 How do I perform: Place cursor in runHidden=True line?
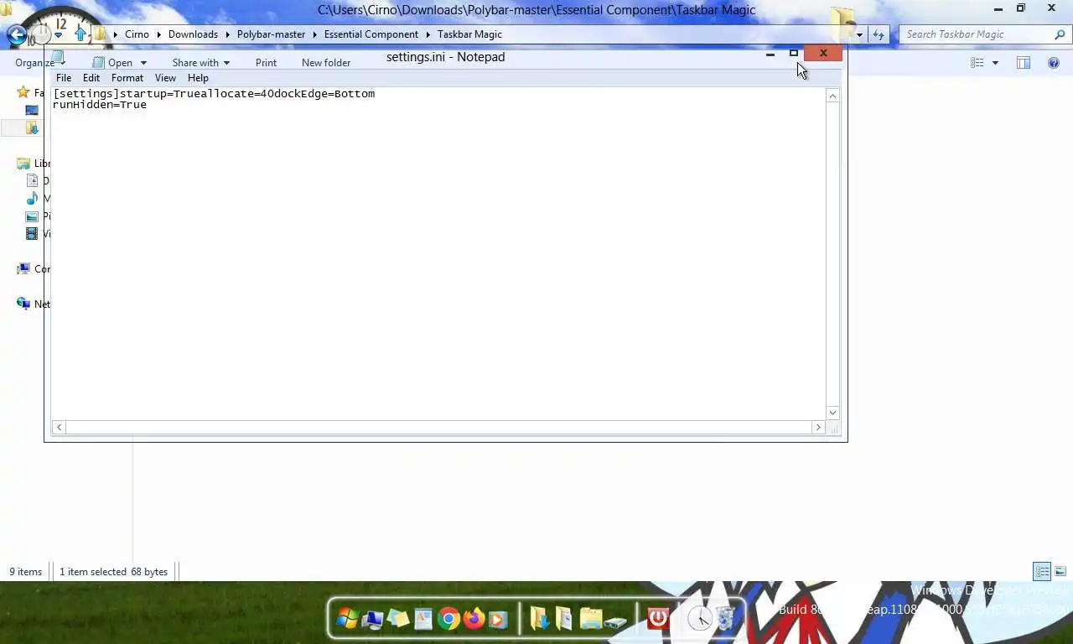coord(100,105)
